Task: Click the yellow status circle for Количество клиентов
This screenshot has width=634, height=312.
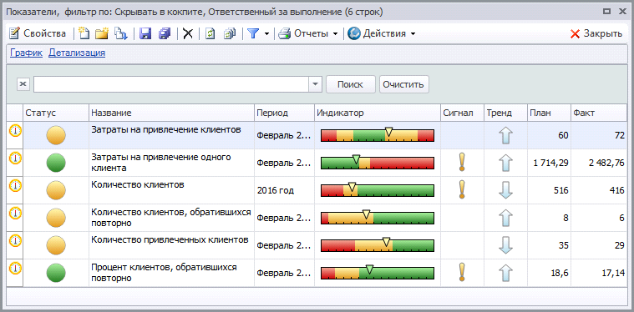Action: pyautogui.click(x=56, y=190)
